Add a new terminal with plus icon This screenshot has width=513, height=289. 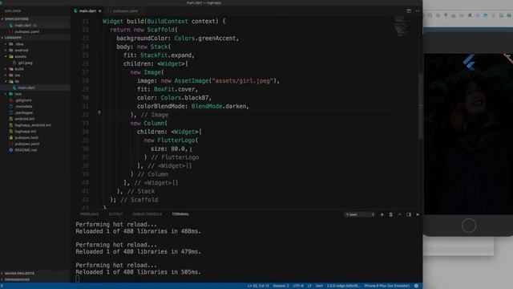382,214
